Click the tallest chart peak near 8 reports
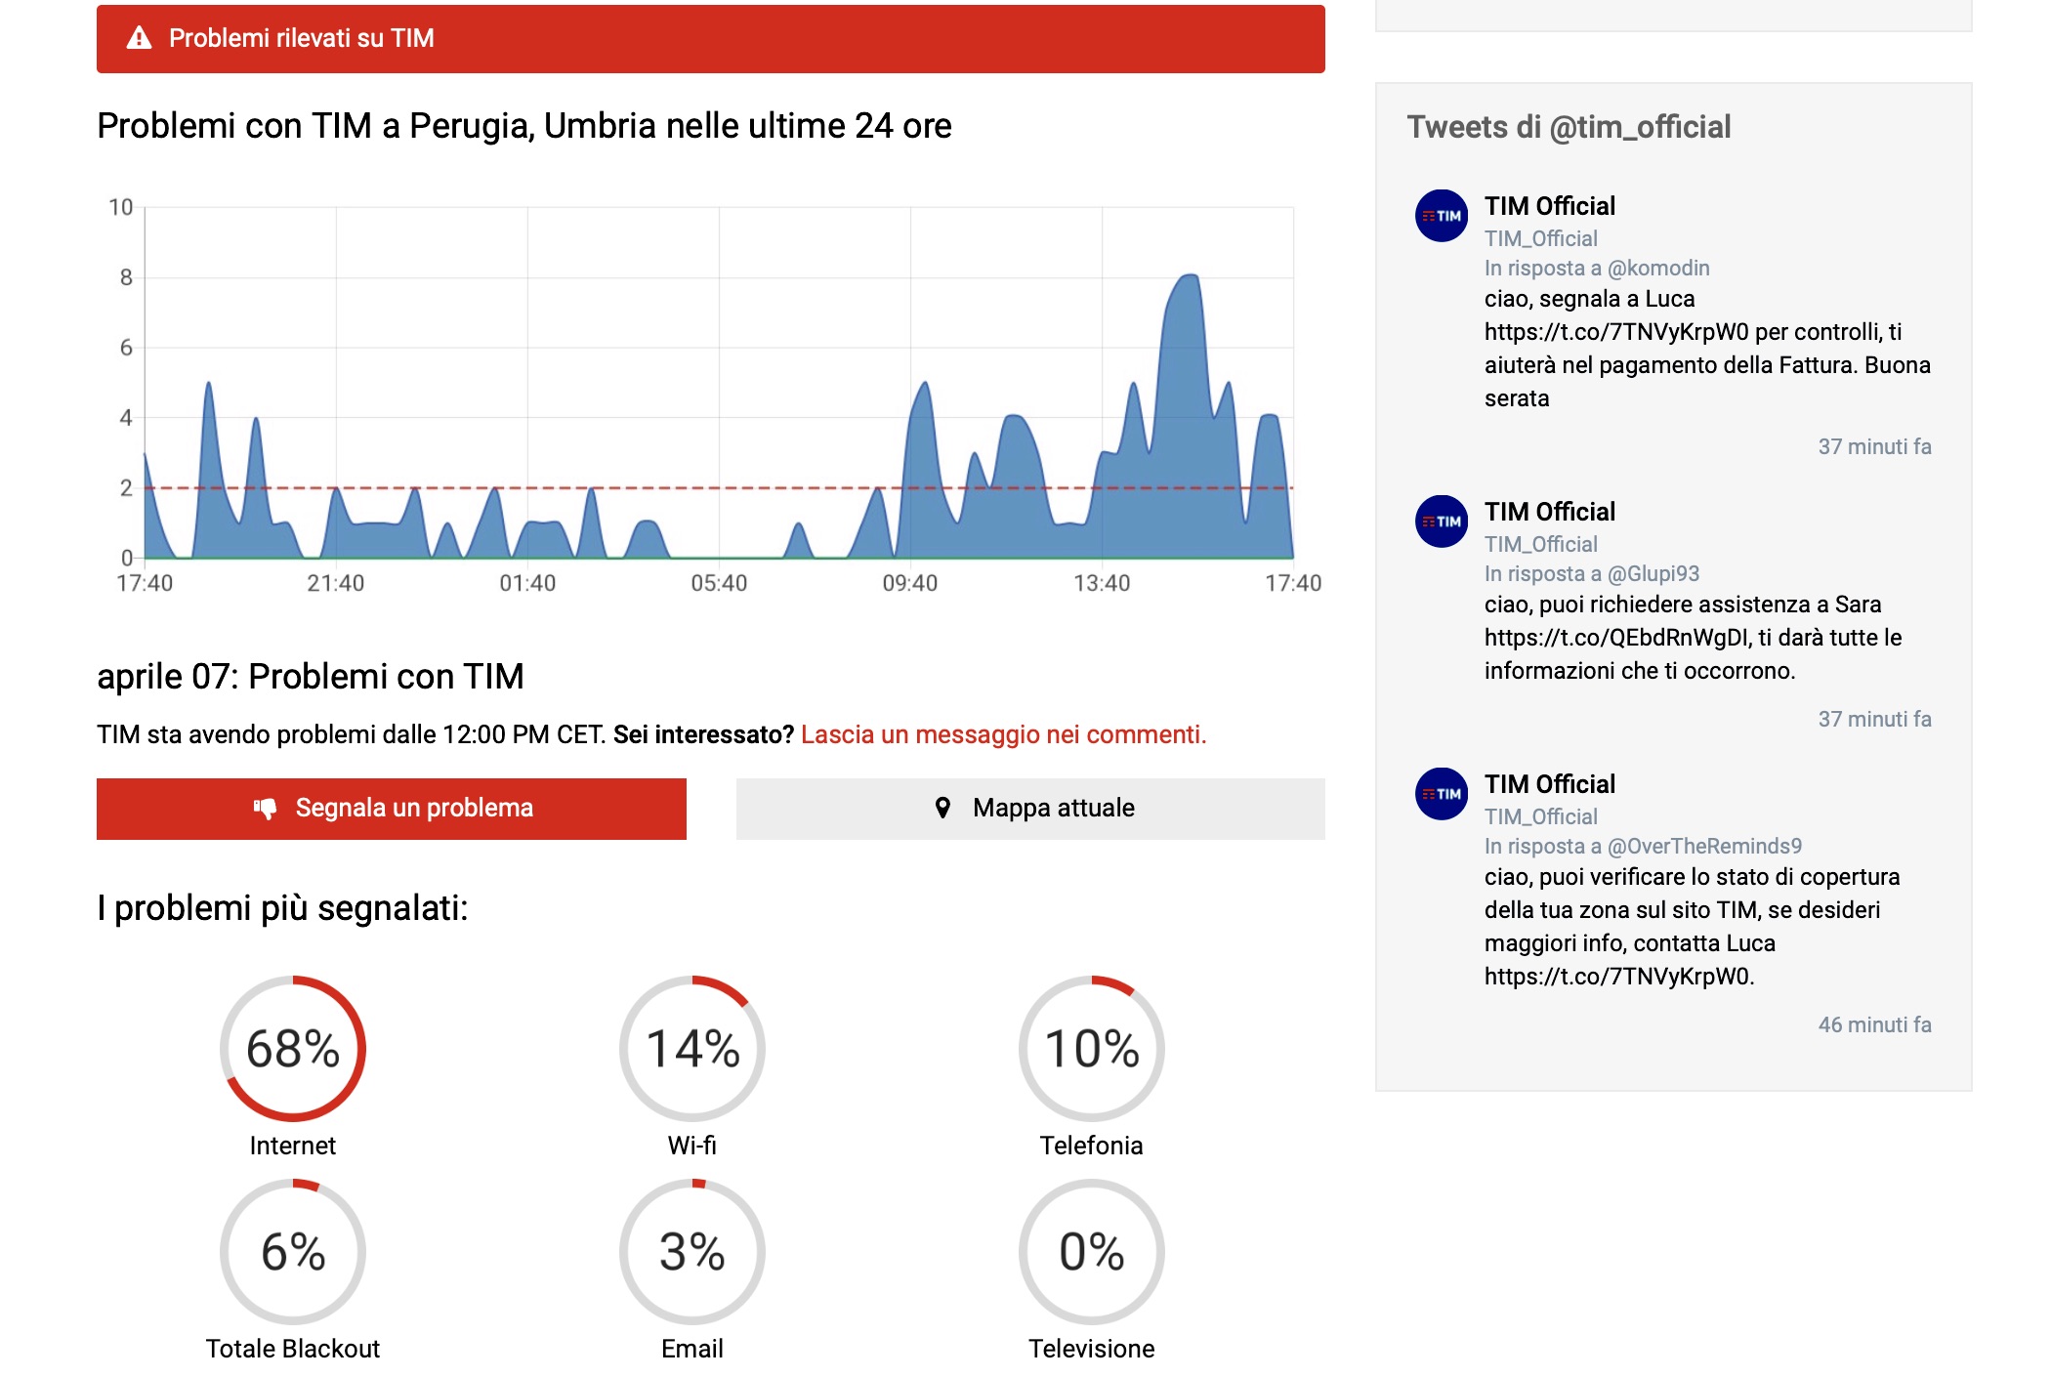 tap(1189, 277)
